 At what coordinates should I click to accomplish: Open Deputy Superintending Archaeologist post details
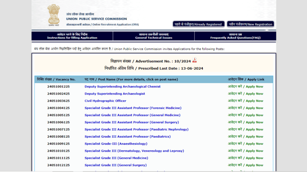pos(115,93)
